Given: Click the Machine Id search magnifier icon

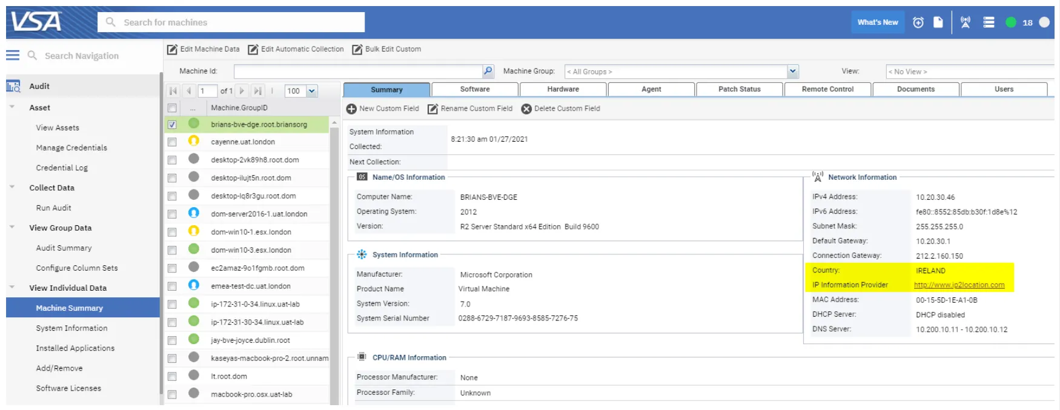Looking at the screenshot, I should point(488,71).
